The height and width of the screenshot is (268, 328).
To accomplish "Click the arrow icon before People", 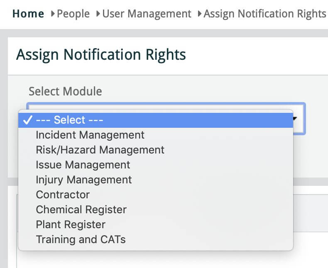I will point(53,14).
